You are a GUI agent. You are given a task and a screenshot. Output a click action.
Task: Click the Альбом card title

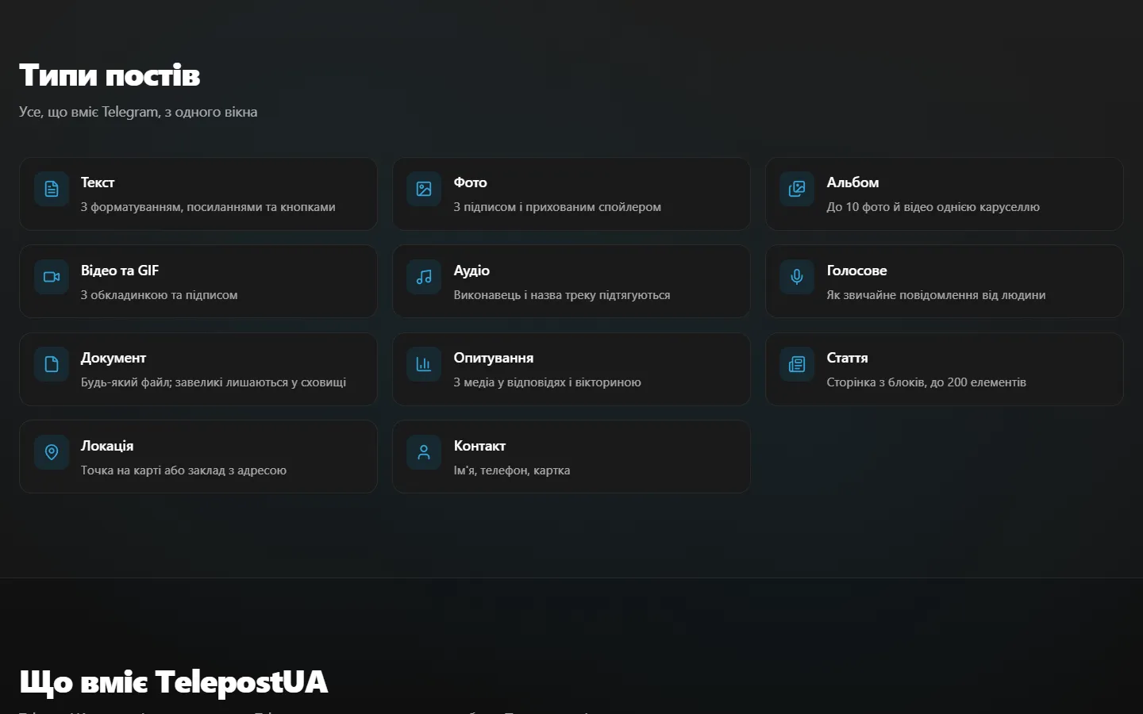pyautogui.click(x=853, y=182)
